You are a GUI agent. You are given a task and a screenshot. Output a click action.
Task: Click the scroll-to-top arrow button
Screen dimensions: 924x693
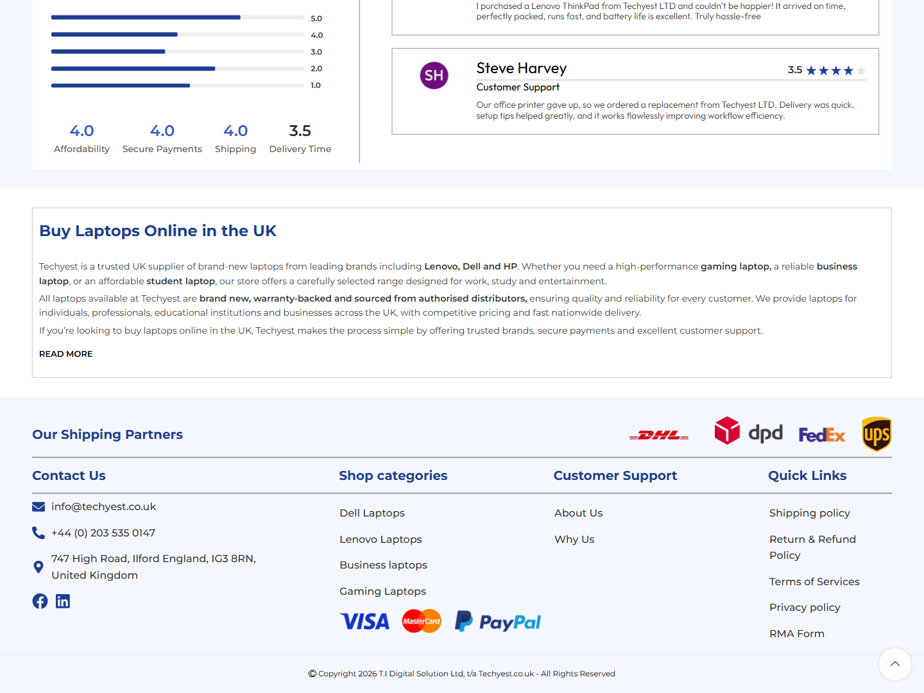pos(895,664)
